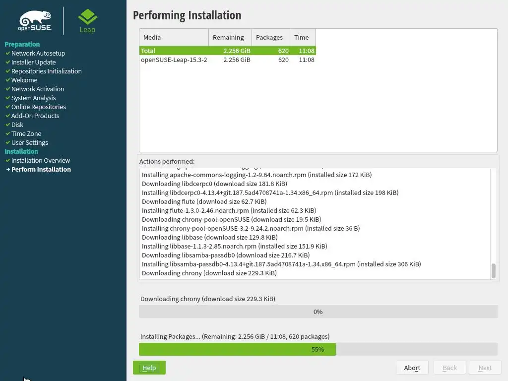Image resolution: width=508 pixels, height=381 pixels.
Task: Click log line Installing libbase-1.1.3-2.85
Action: point(235,246)
